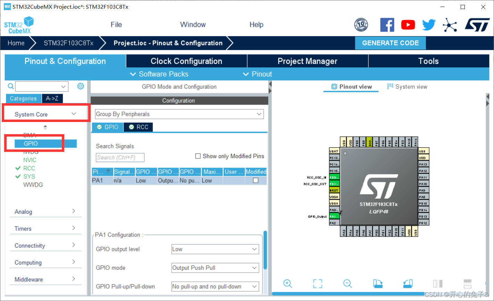Viewport: 494px width, 301px height.
Task: Click the horizontal split layout icon
Action: pos(468,284)
